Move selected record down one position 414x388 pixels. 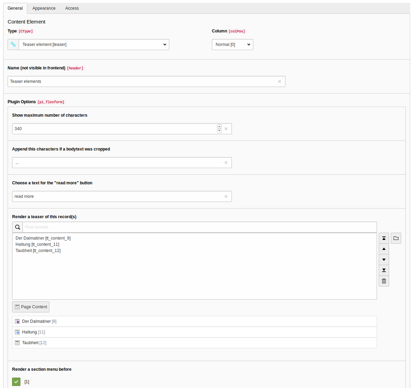pyautogui.click(x=384, y=260)
